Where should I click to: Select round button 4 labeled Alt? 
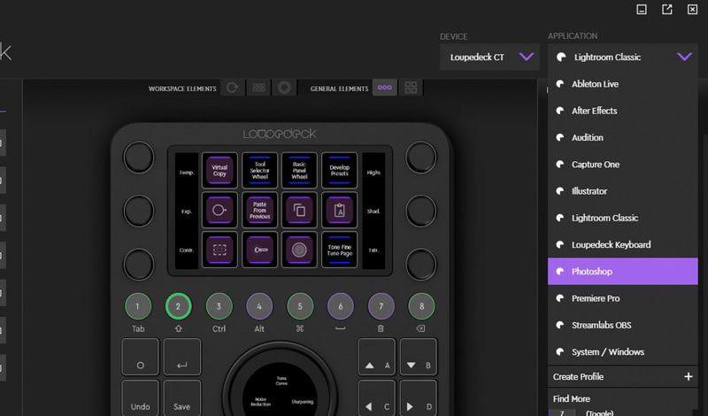click(259, 306)
